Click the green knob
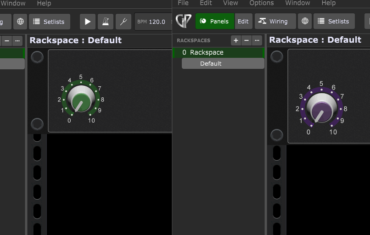The image size is (370, 235). point(81,101)
